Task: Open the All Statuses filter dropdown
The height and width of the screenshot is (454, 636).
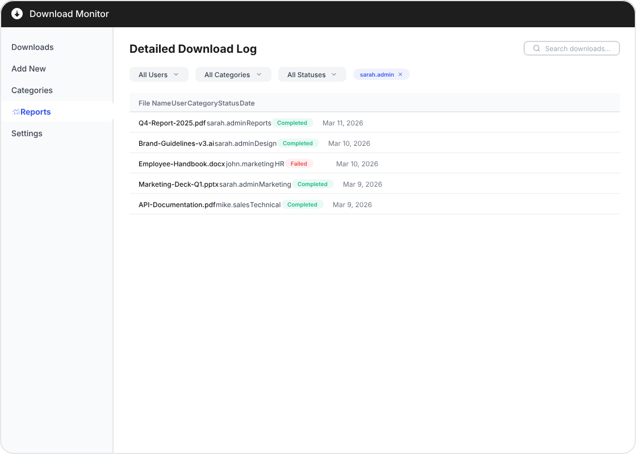Action: pos(312,75)
